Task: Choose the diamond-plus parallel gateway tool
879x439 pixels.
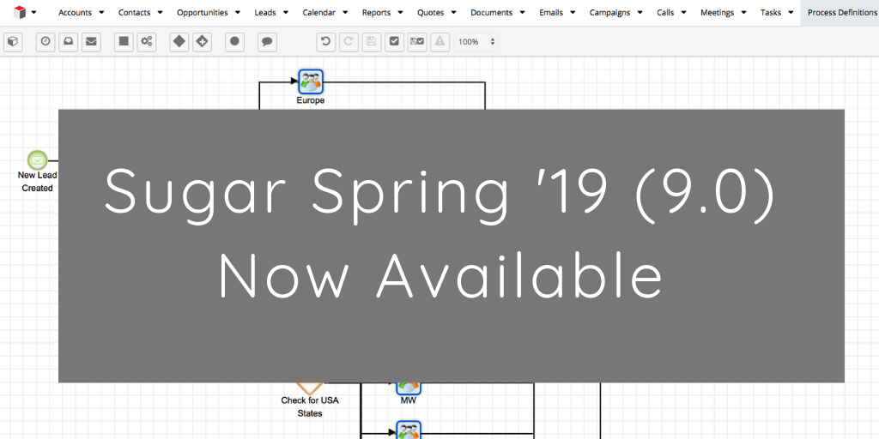Action: pos(203,41)
